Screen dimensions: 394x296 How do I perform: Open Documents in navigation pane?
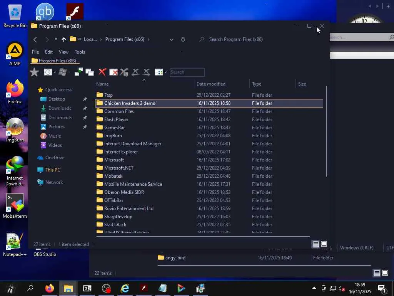(x=56, y=118)
